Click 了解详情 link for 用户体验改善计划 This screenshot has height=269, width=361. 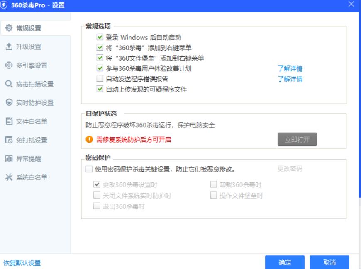(290, 68)
